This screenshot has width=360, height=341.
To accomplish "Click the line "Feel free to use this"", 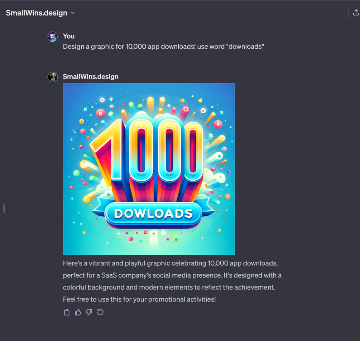I will (139, 299).
